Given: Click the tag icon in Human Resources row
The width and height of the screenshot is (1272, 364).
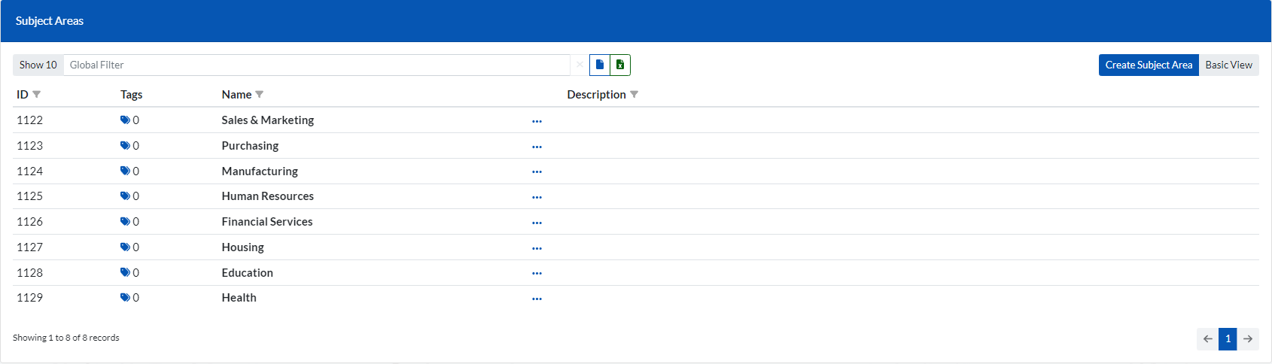Looking at the screenshot, I should point(125,196).
